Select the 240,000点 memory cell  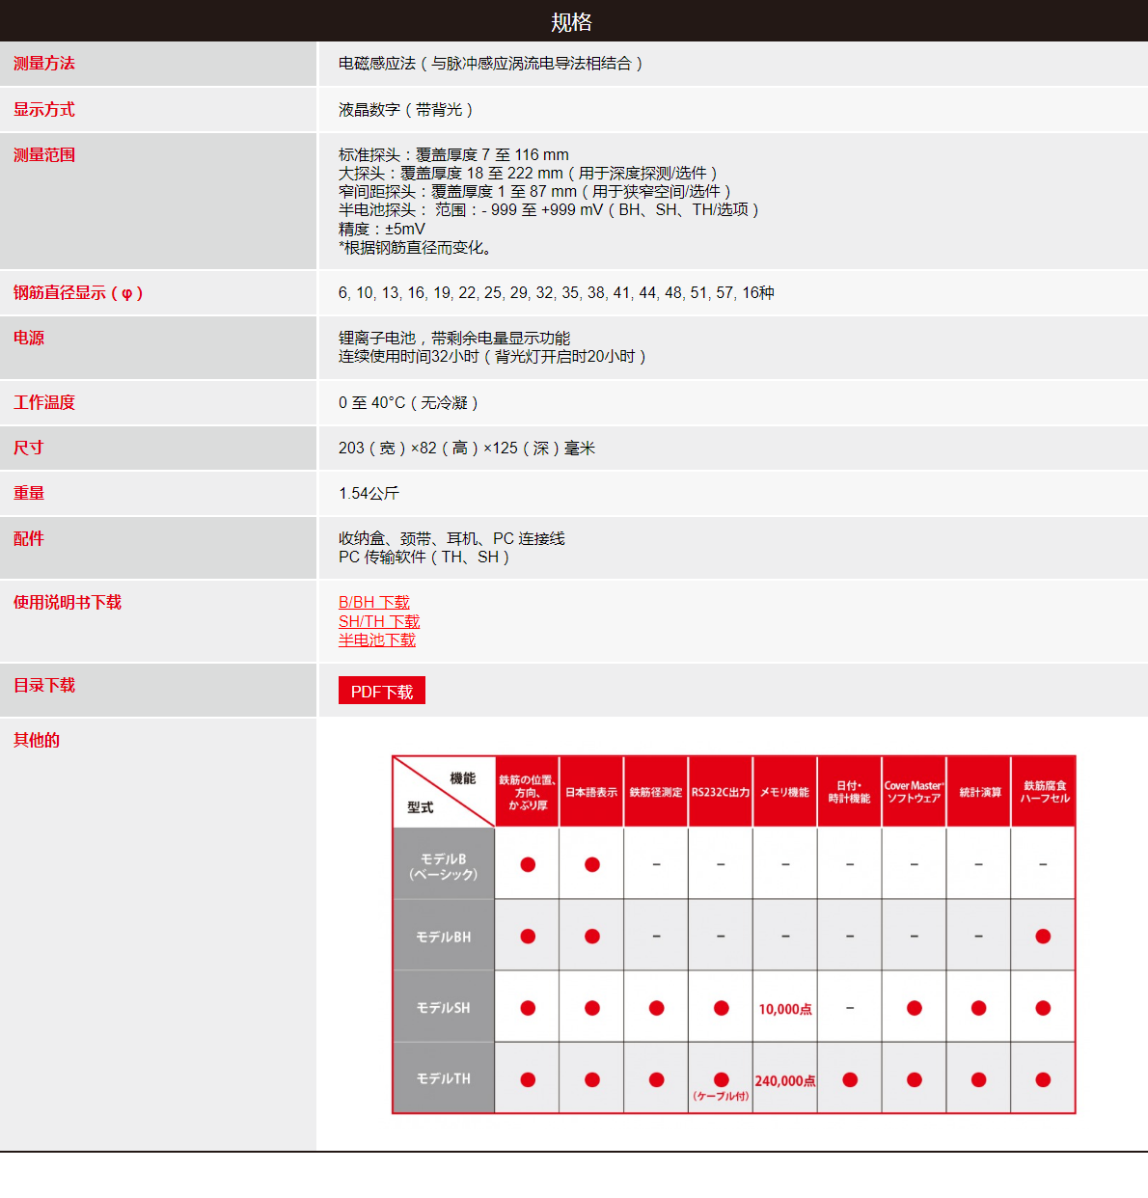click(x=784, y=1080)
